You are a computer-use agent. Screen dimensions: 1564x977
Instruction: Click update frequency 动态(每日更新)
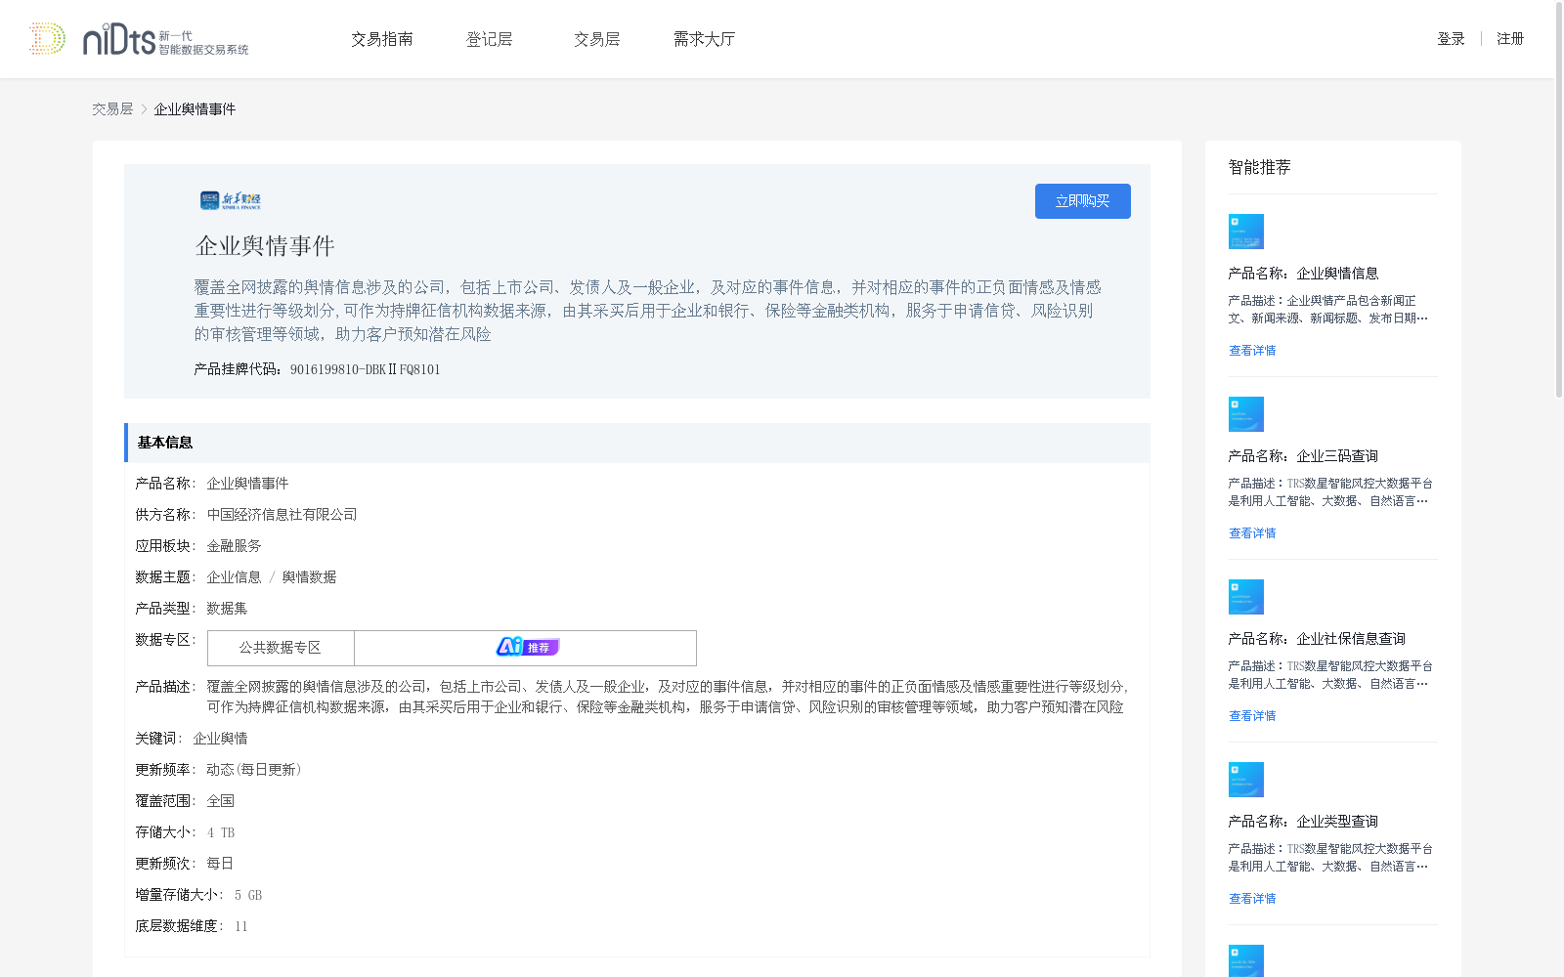click(254, 770)
